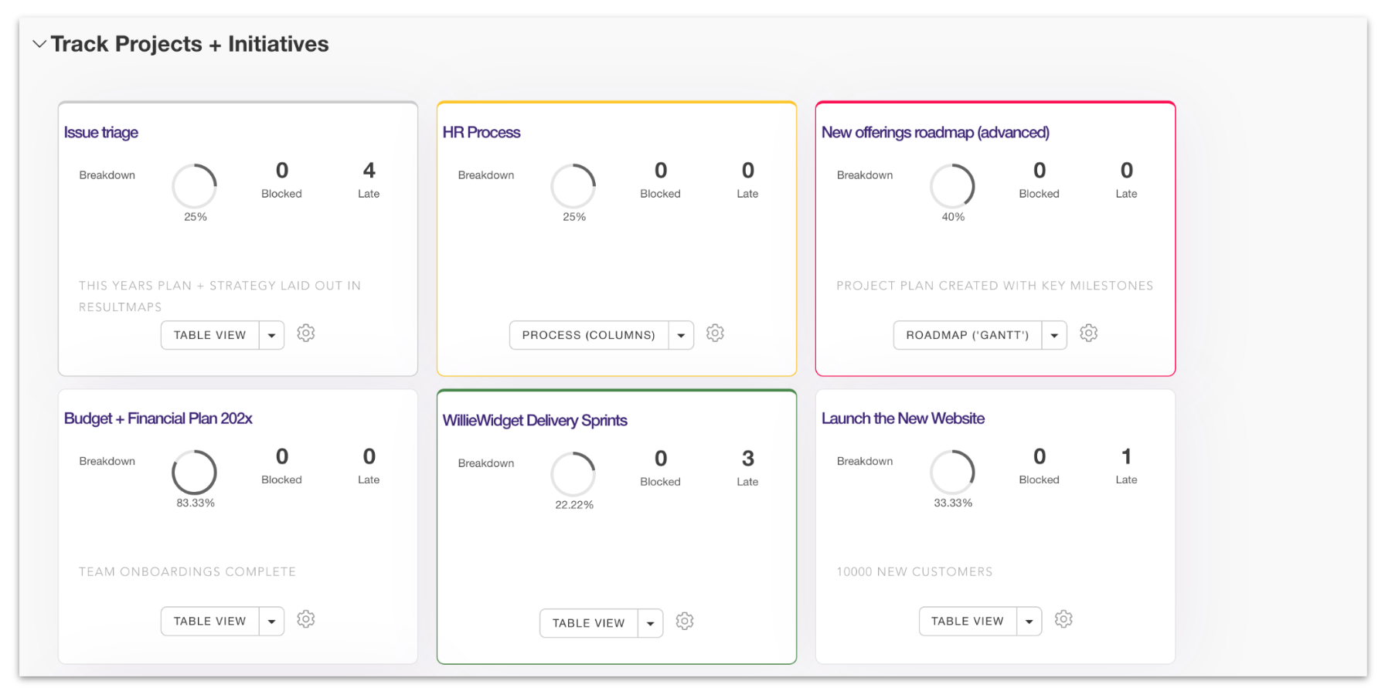
Task: Open the HR Process project link
Action: [x=481, y=133]
